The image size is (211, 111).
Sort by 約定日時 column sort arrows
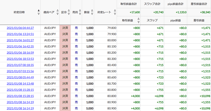[x=39, y=12]
